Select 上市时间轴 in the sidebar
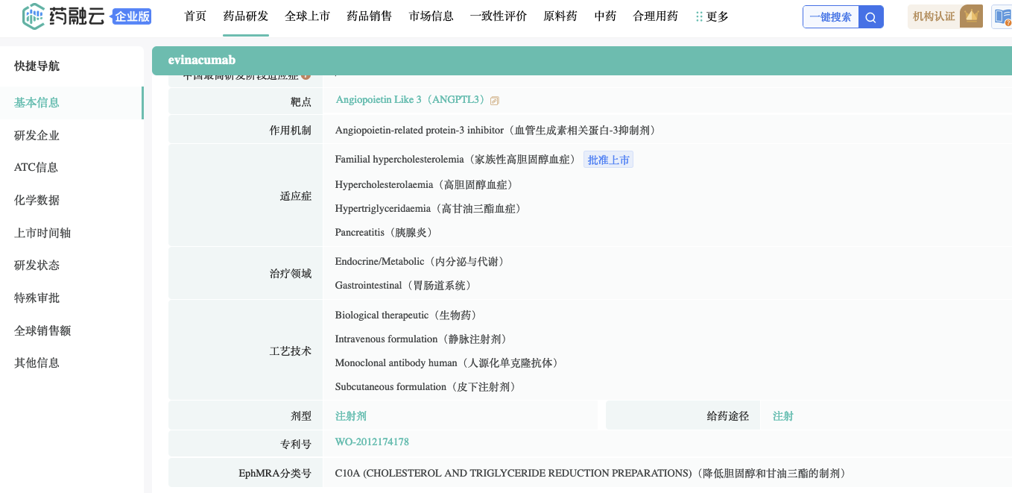The height and width of the screenshot is (493, 1012). 42,233
